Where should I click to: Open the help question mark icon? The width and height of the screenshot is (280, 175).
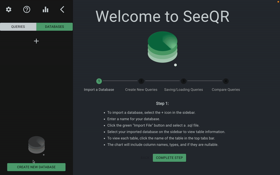pos(27,9)
